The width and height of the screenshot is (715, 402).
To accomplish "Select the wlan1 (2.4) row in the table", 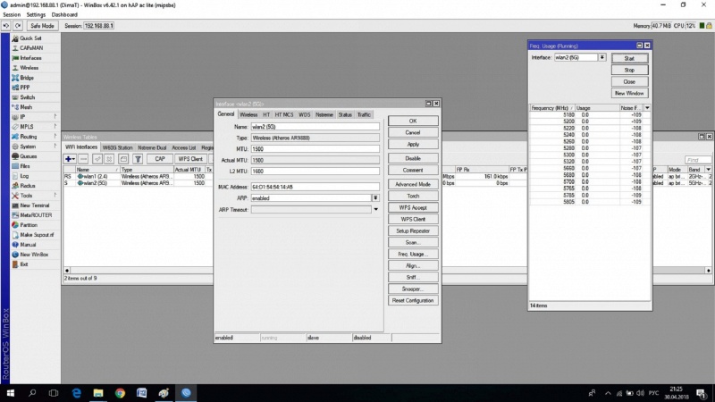I will point(97,177).
